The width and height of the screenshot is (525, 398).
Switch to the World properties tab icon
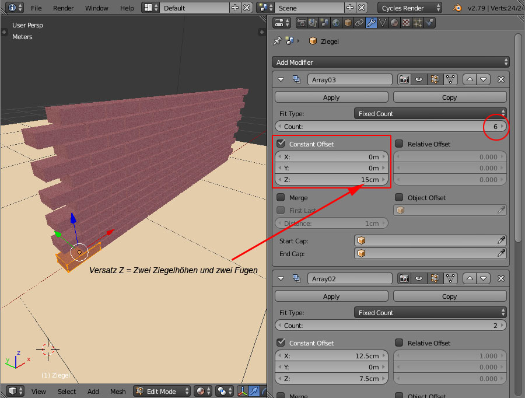point(337,23)
